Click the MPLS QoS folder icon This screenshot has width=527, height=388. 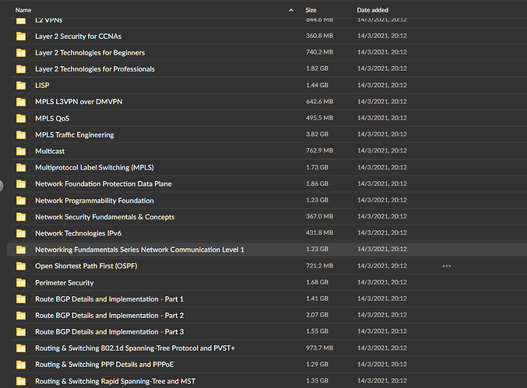pos(21,118)
